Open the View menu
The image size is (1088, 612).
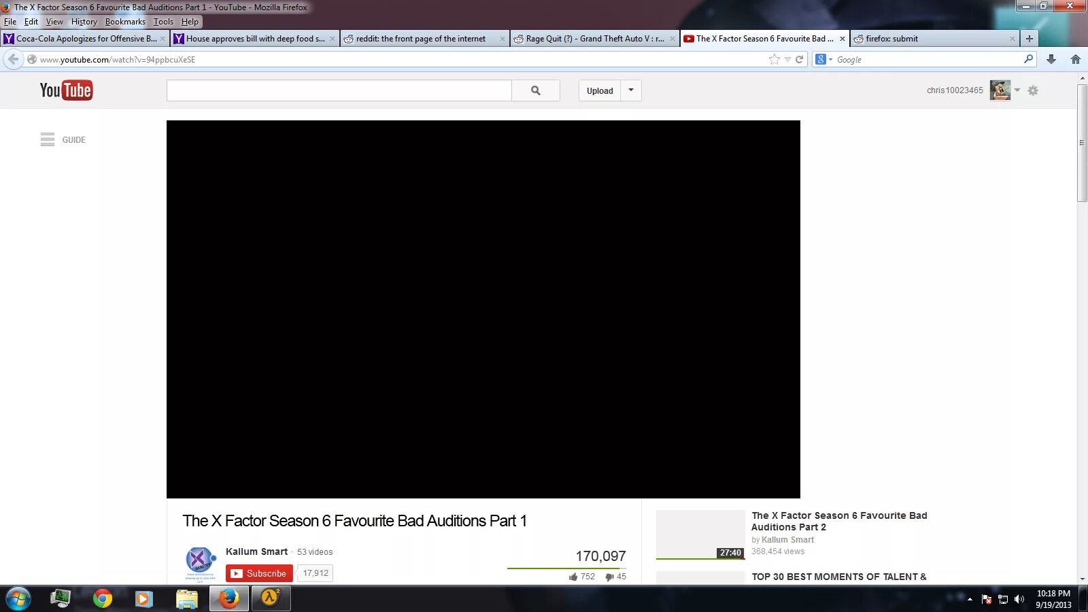tap(54, 22)
